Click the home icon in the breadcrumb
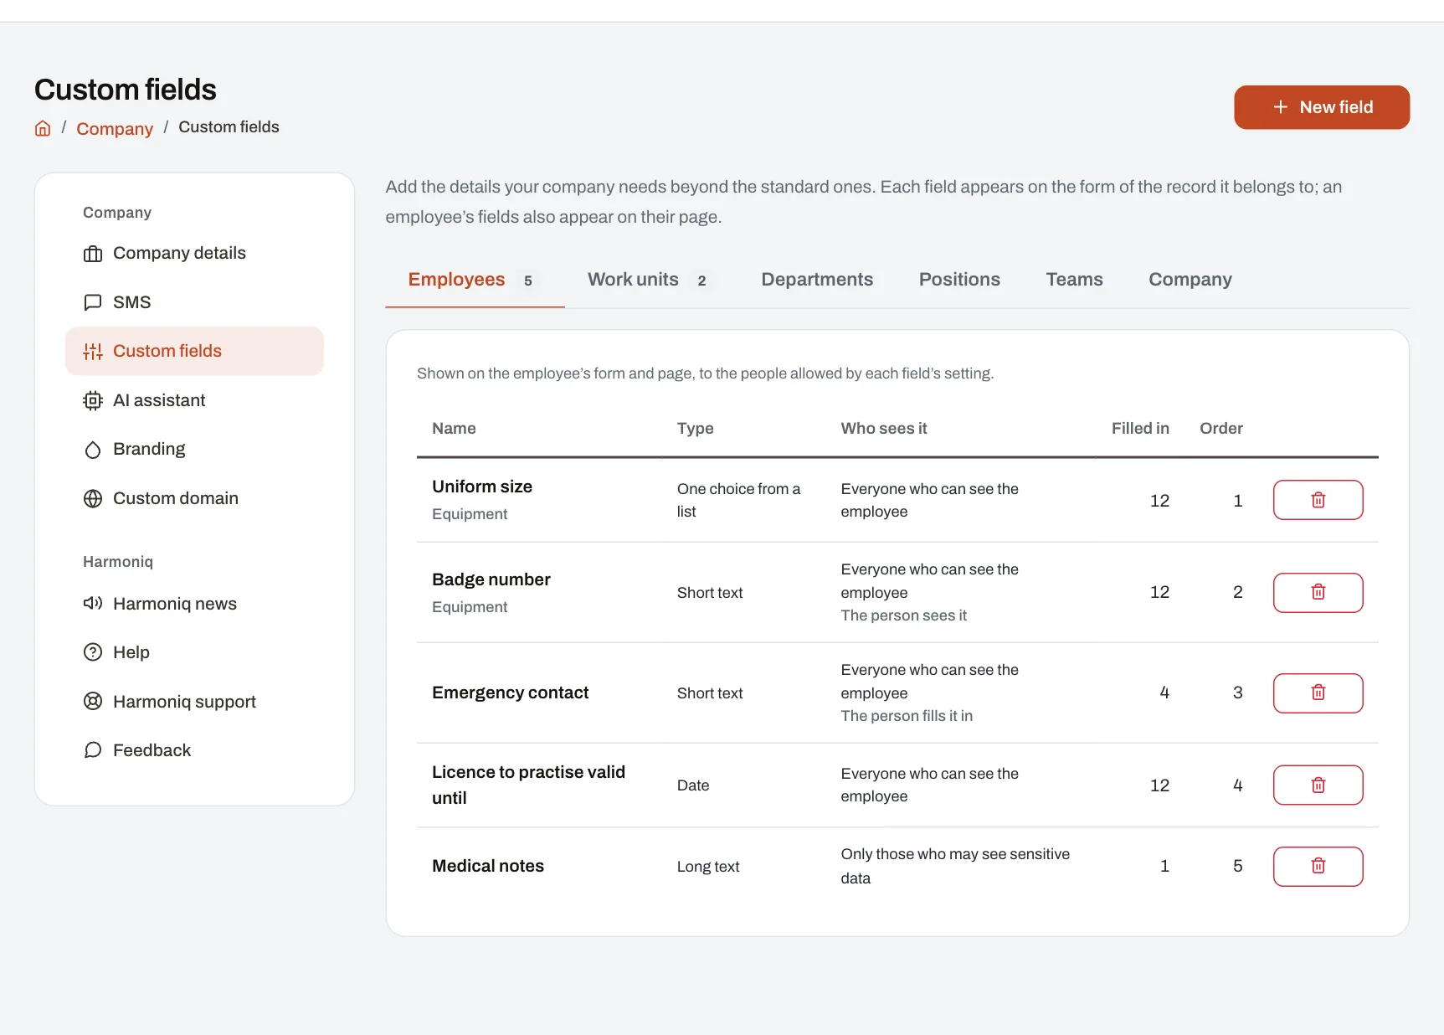The height and width of the screenshot is (1035, 1444). (43, 128)
